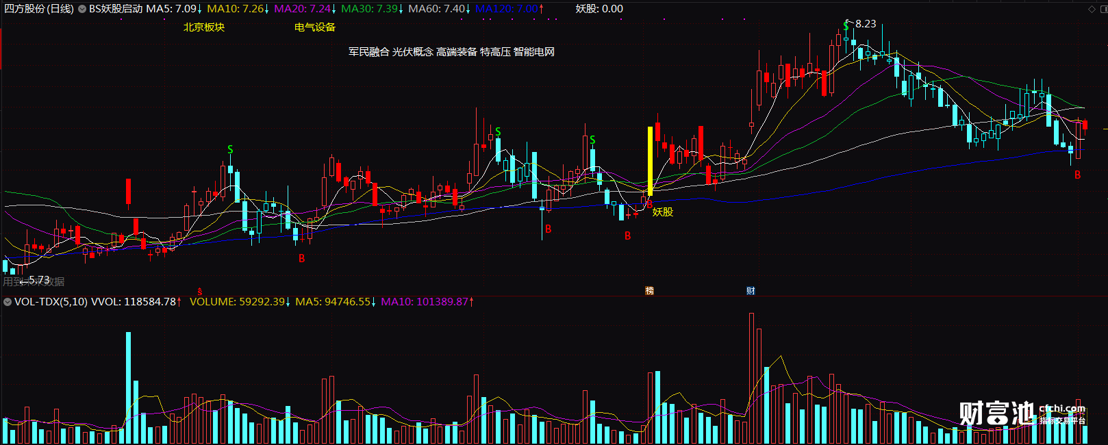Click the 财 marker icon on timeline
The width and height of the screenshot is (1108, 445).
(751, 291)
